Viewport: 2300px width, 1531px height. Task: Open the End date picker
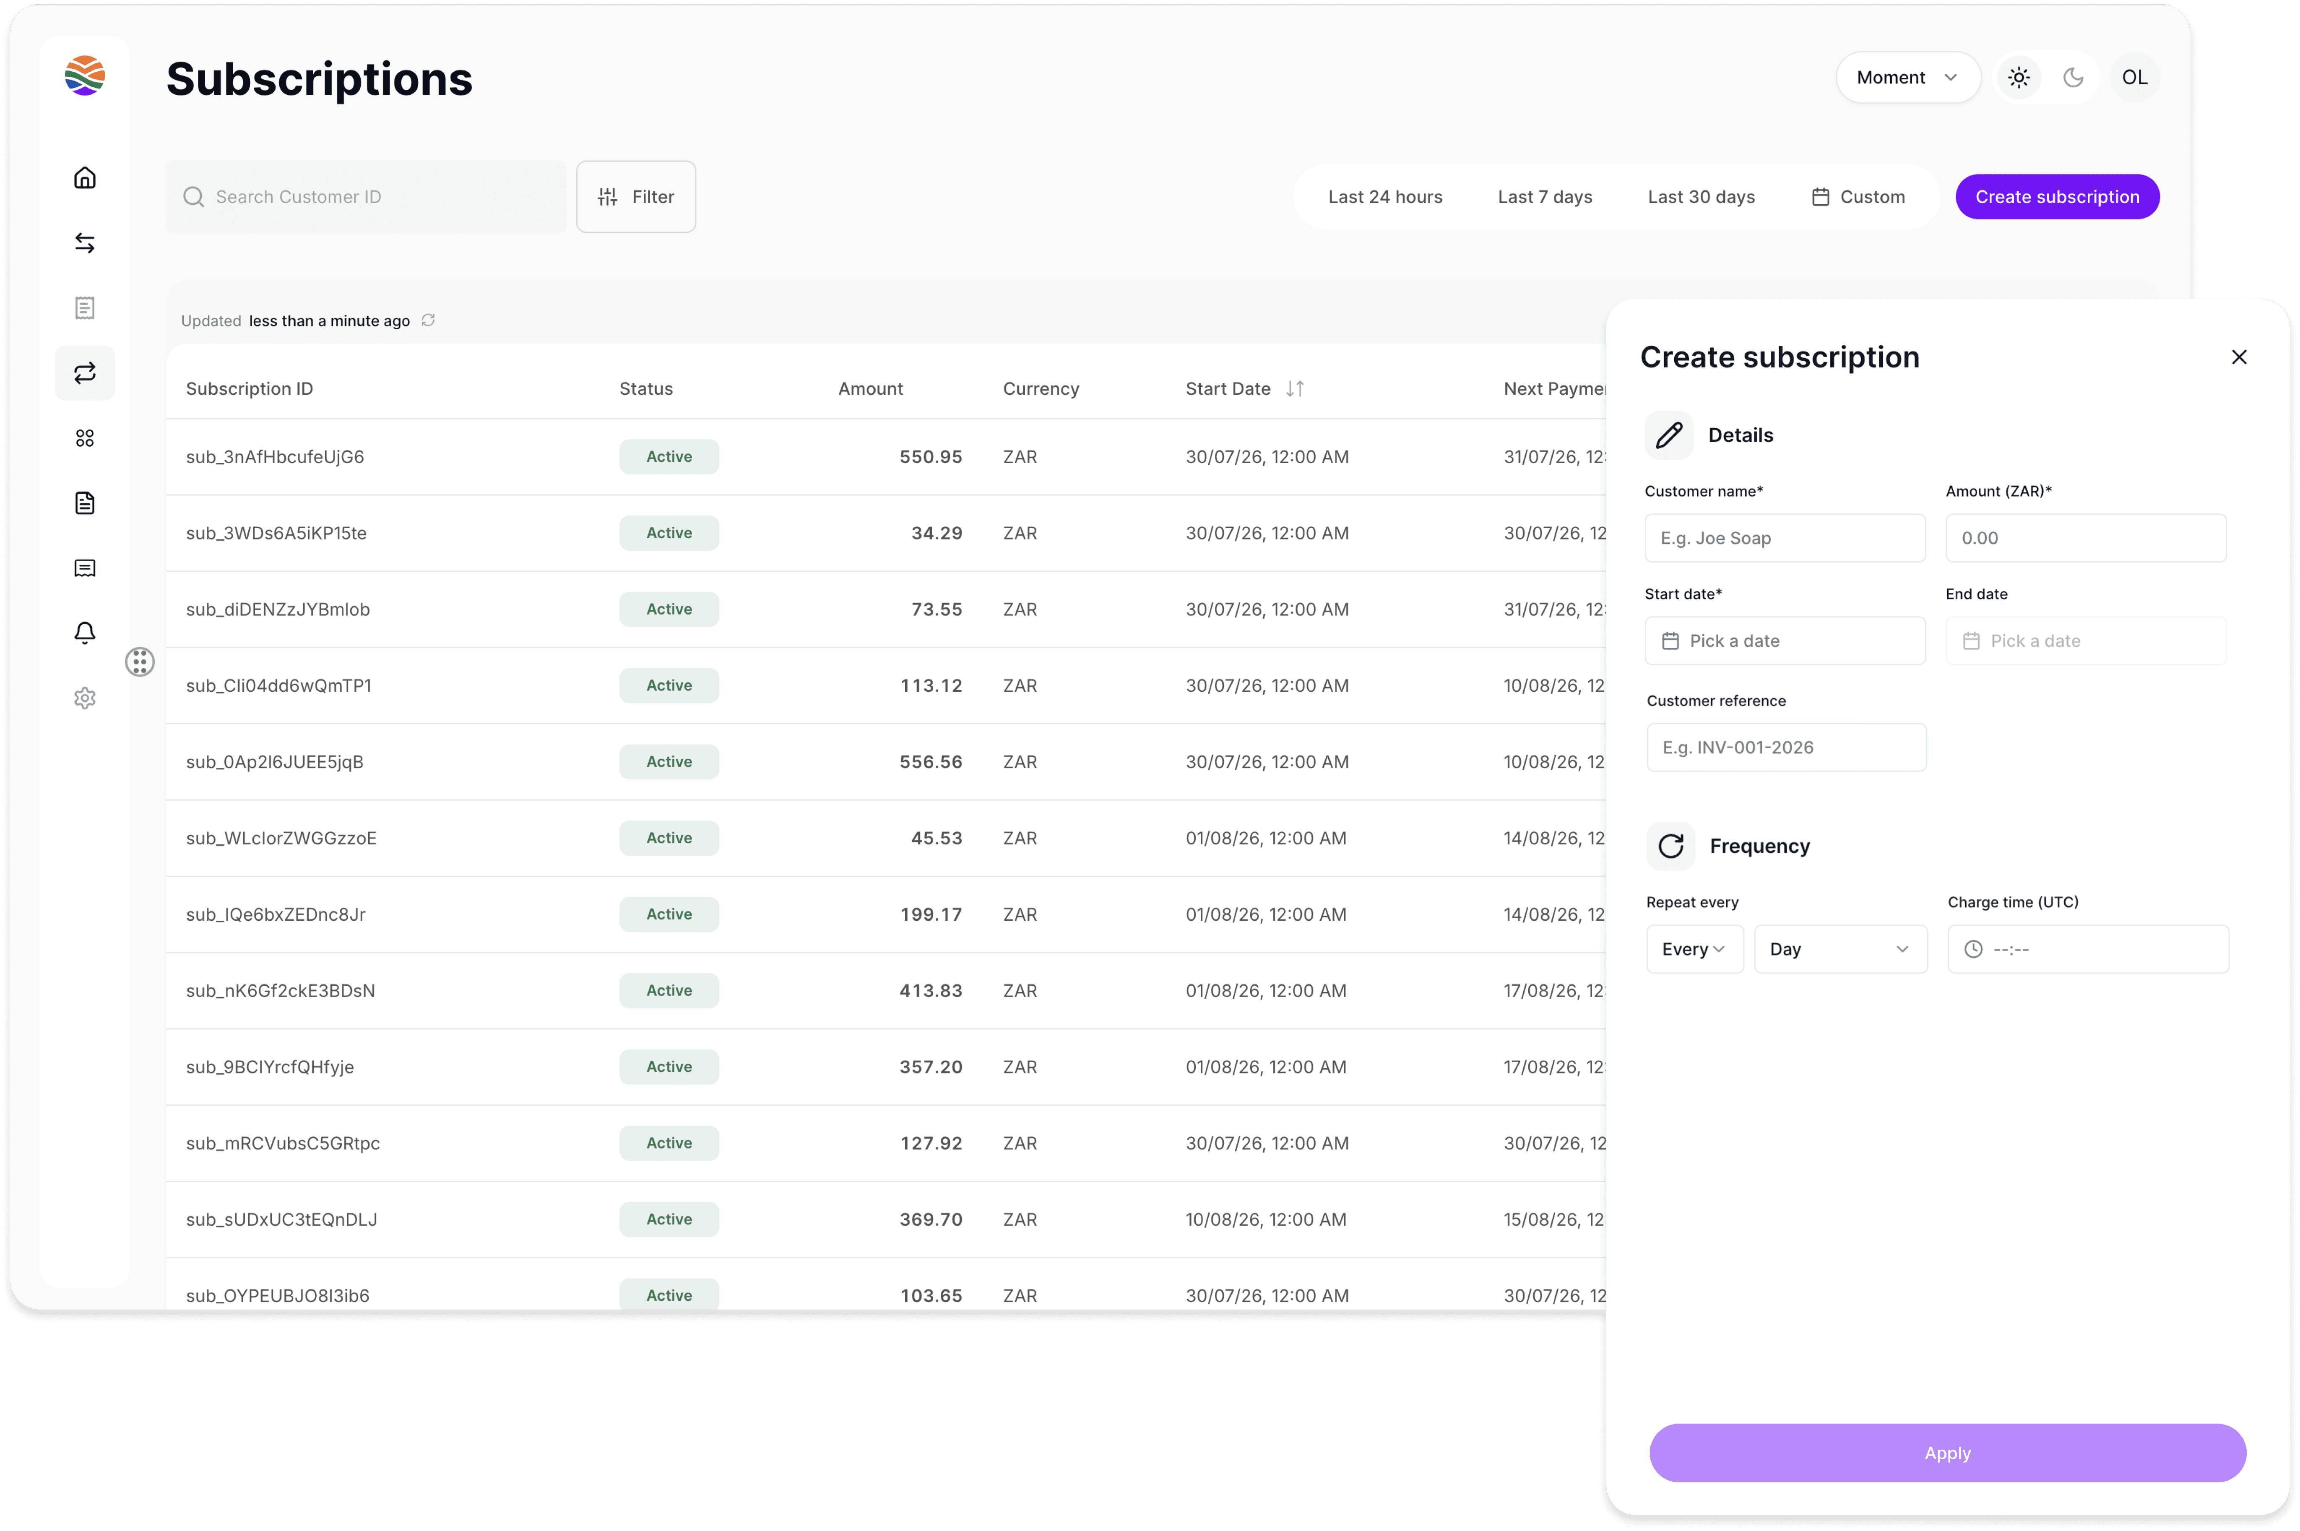click(2085, 641)
